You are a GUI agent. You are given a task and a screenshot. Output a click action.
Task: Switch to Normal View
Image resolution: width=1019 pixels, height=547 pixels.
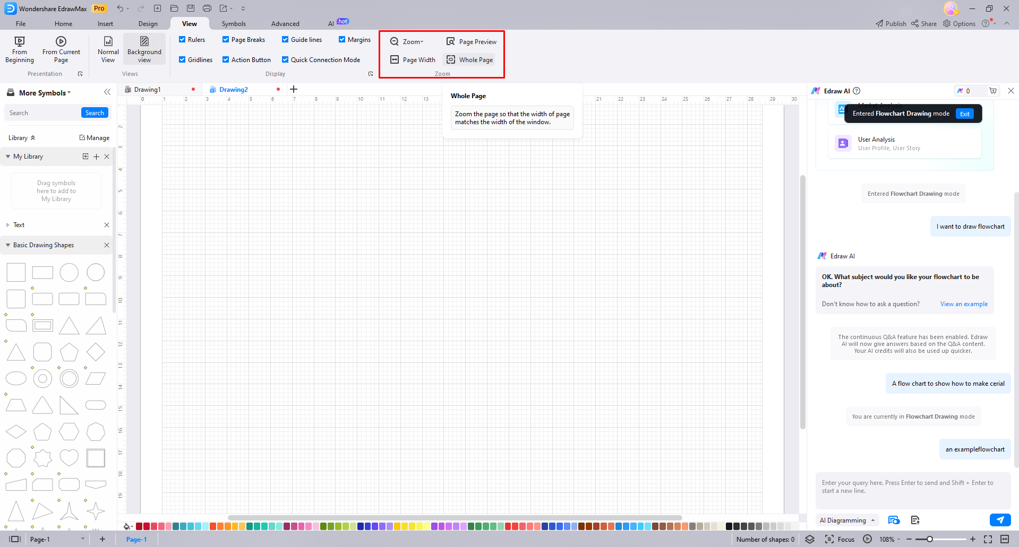point(108,50)
